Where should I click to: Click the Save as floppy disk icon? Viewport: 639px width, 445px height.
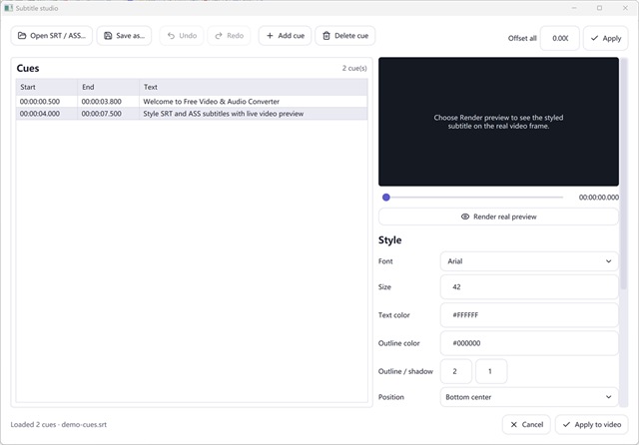108,36
